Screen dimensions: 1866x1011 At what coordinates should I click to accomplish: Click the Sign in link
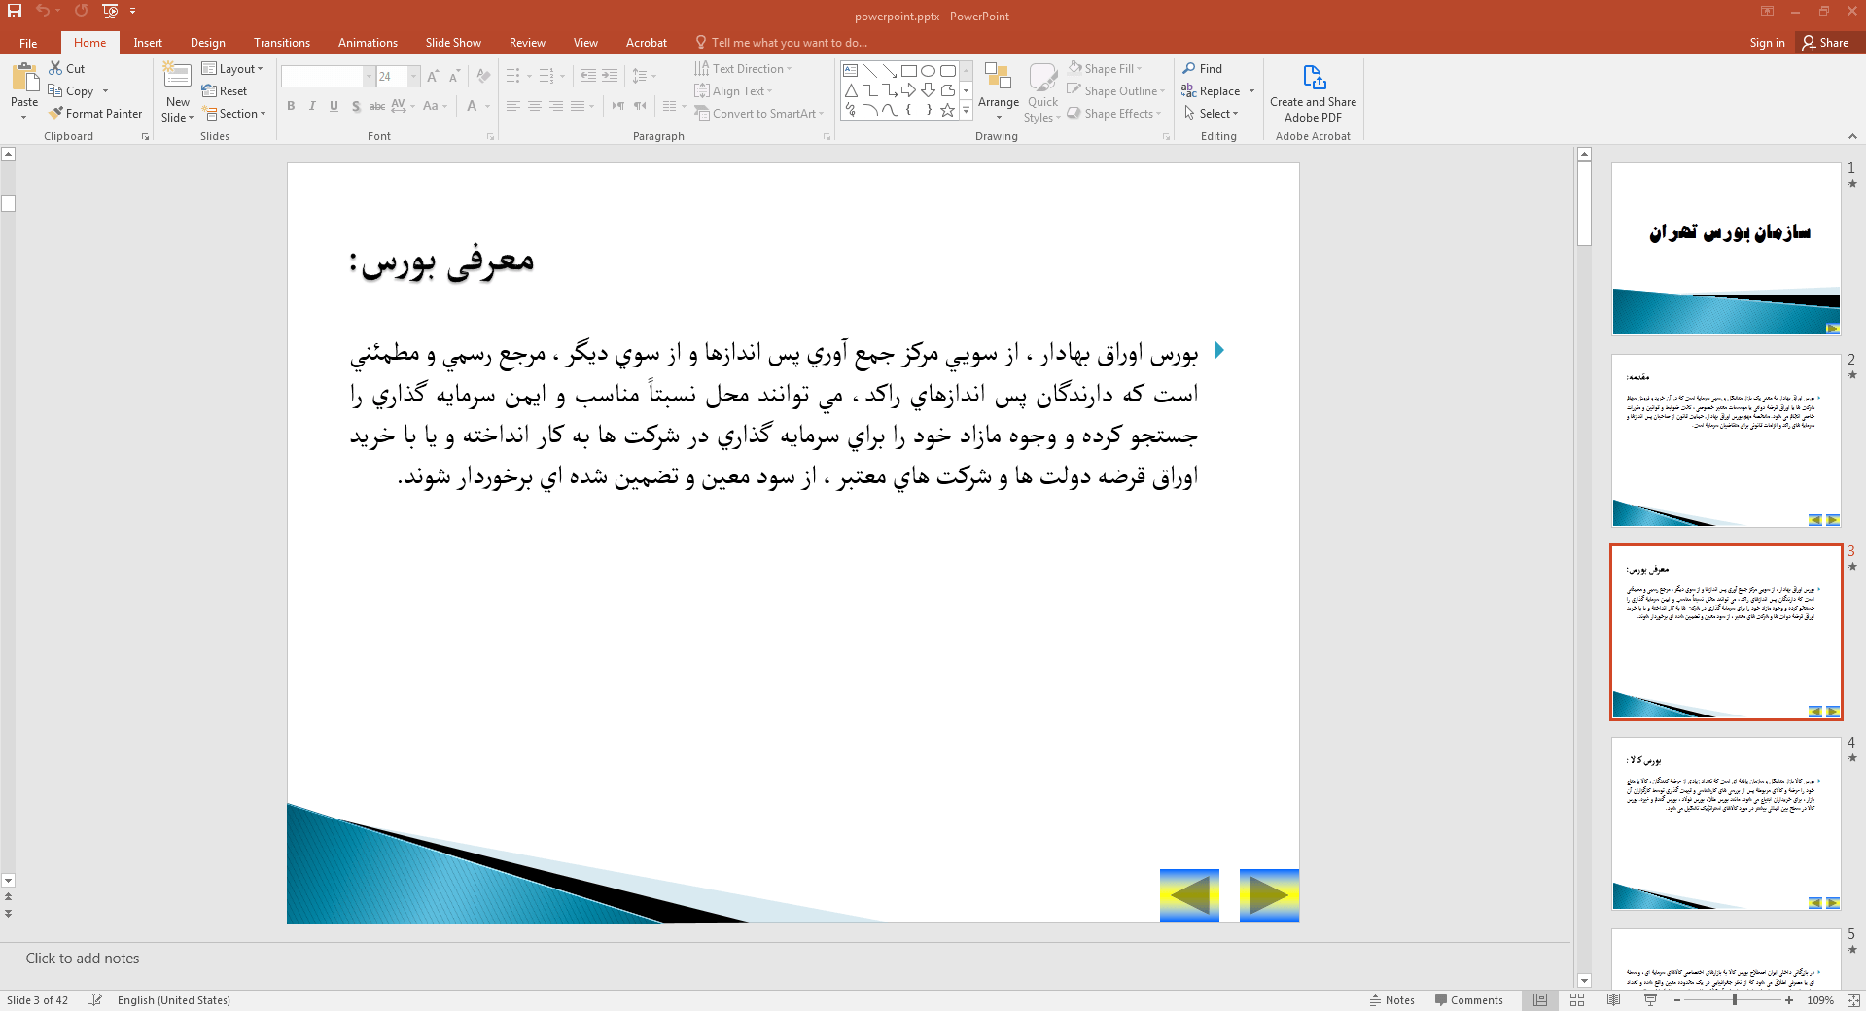click(x=1767, y=43)
